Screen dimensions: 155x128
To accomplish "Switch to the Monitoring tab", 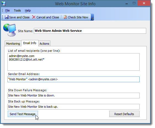I will click(x=13, y=44).
